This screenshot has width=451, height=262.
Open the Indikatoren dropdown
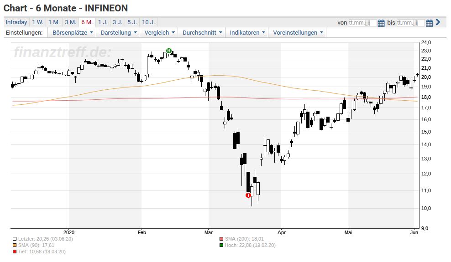(247, 33)
